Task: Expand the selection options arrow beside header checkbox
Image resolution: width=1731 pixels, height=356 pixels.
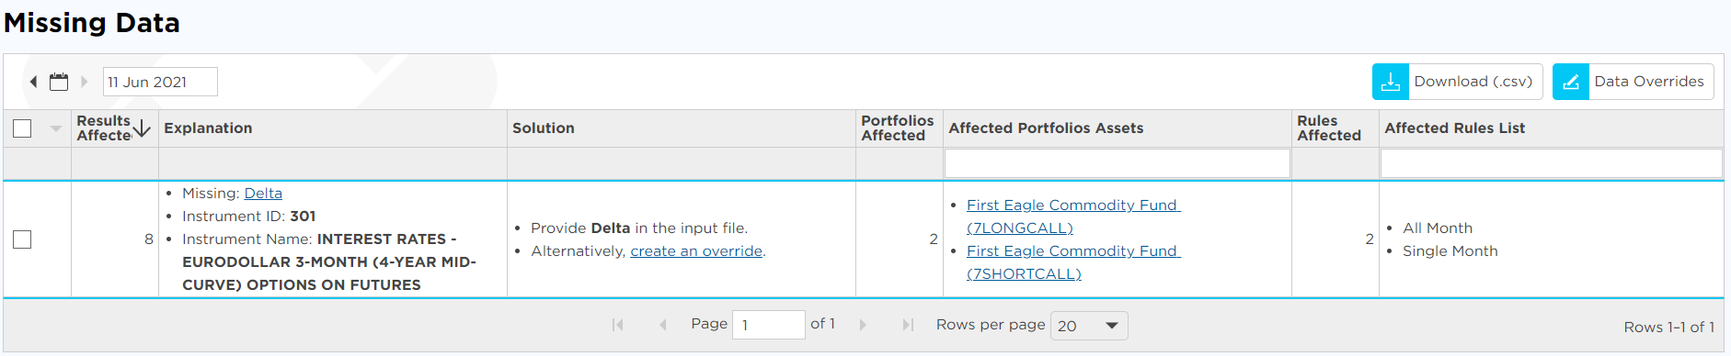Action: point(56,128)
